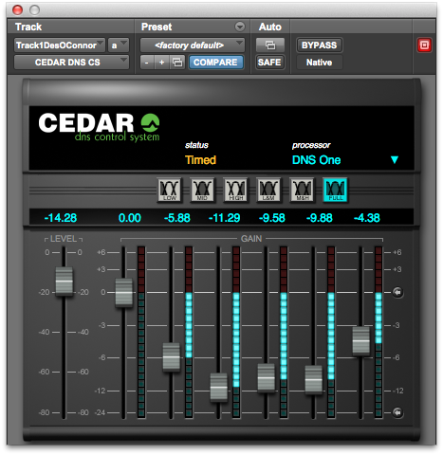Click the CEDAR green logo icon
Viewport: 443px width, 455px height.
(150, 123)
